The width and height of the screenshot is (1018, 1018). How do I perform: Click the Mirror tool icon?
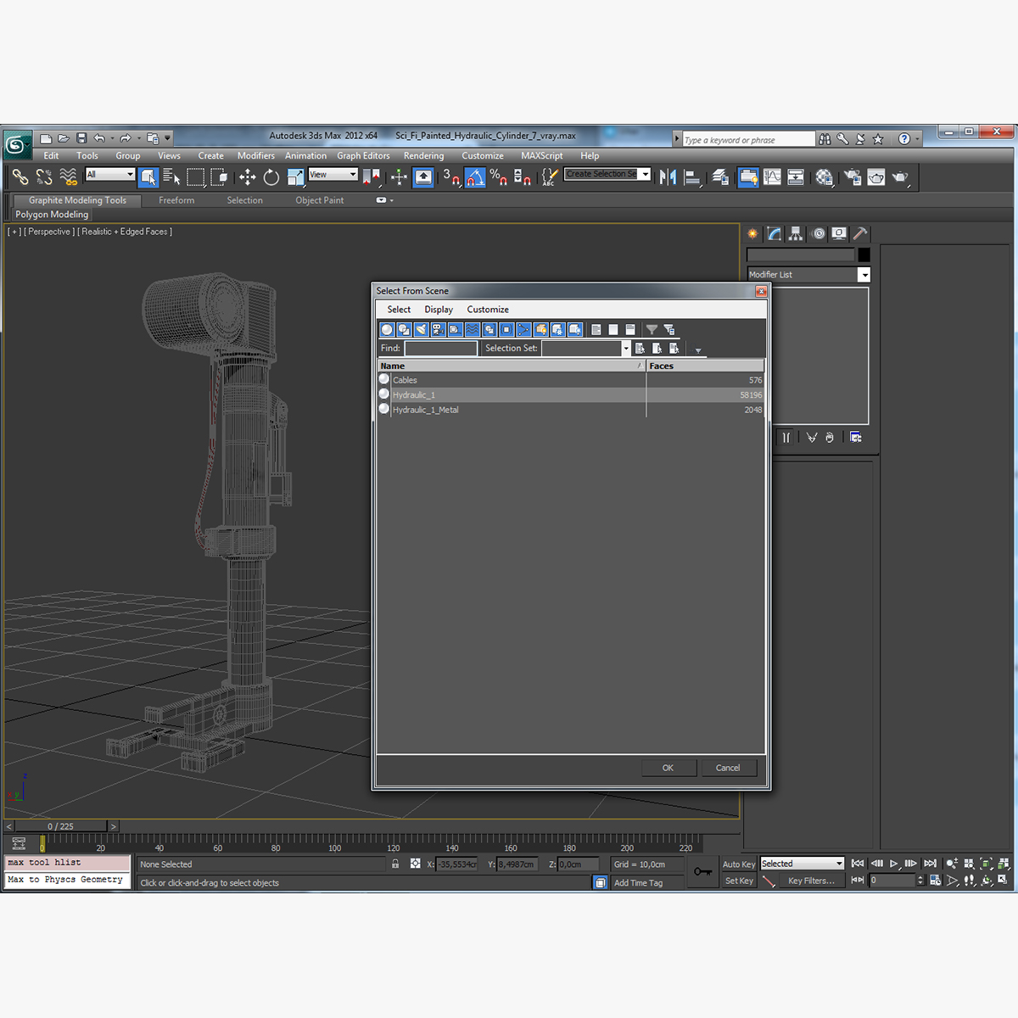[668, 176]
